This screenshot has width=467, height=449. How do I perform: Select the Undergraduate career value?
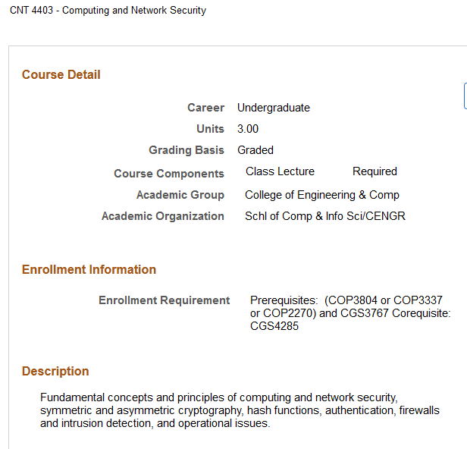[x=274, y=108]
